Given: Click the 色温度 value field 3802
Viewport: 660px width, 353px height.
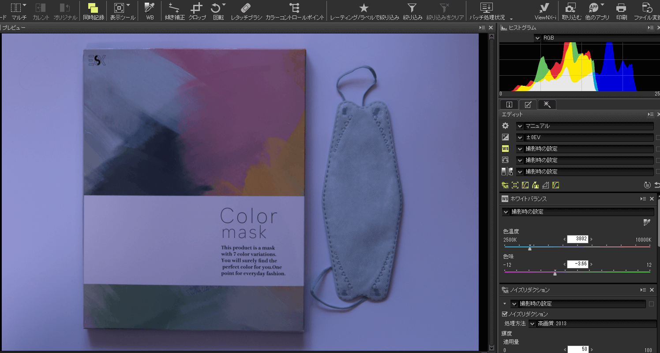Looking at the screenshot, I should click(x=577, y=239).
